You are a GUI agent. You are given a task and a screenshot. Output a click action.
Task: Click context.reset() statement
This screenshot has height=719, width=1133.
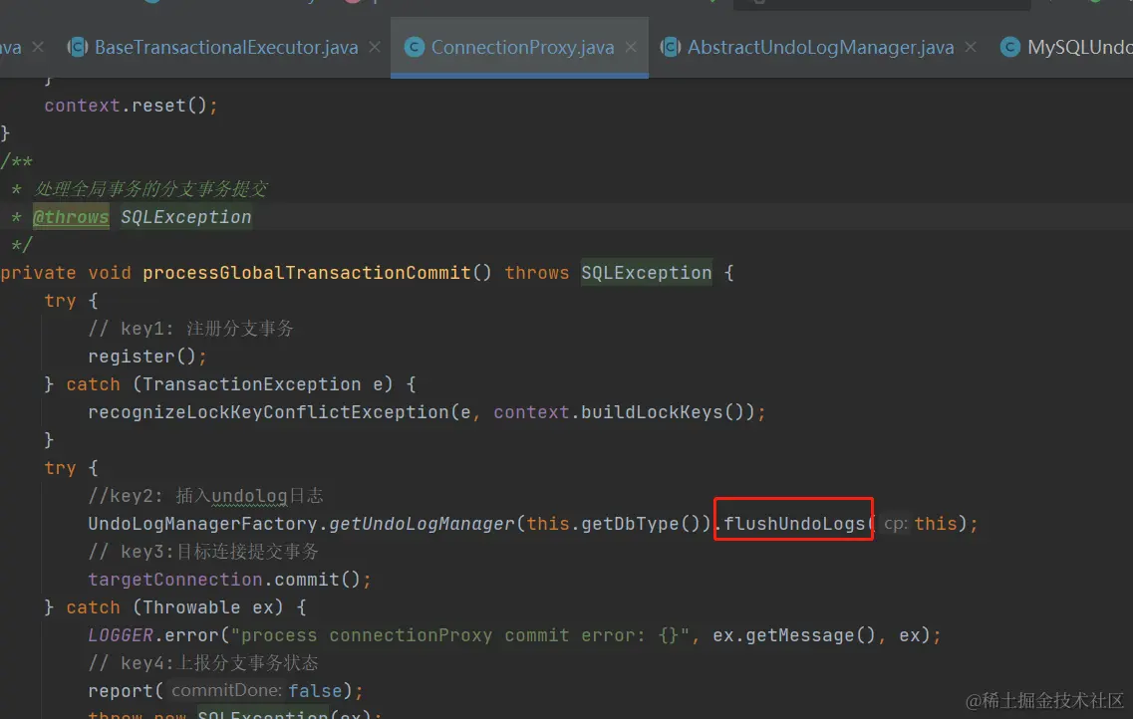[x=131, y=106]
